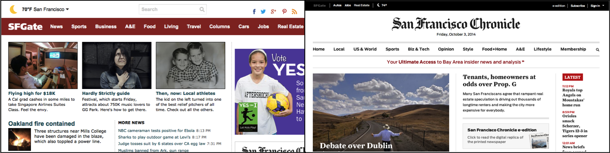
Task: Open the Oakland fire contained headline
Action: click(x=42, y=123)
